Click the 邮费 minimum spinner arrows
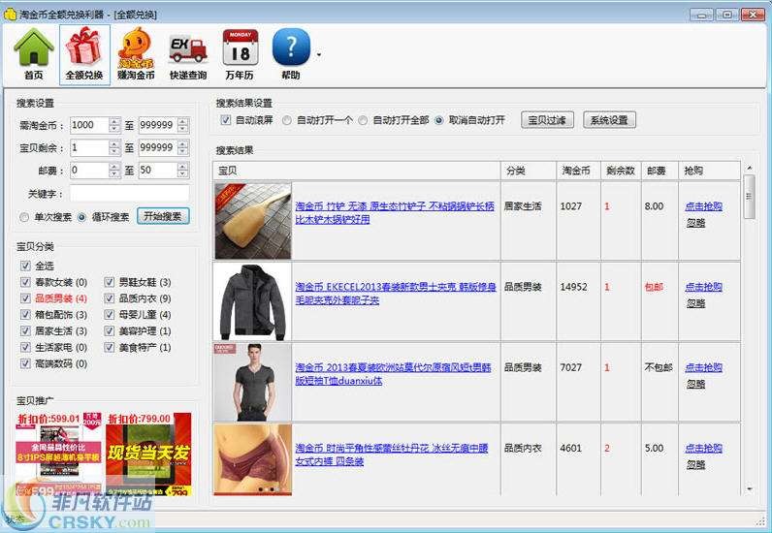This screenshot has height=533, width=772. [x=114, y=171]
